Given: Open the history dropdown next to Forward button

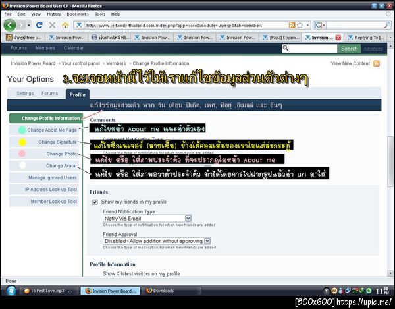Looking at the screenshot, I should pyautogui.click(x=29, y=25).
